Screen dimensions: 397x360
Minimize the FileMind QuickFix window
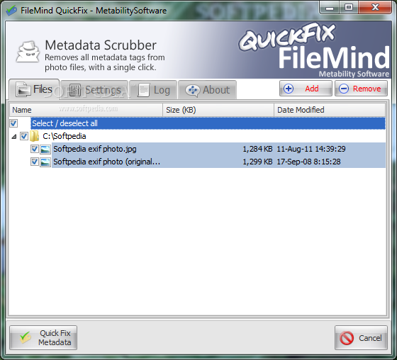coord(330,8)
